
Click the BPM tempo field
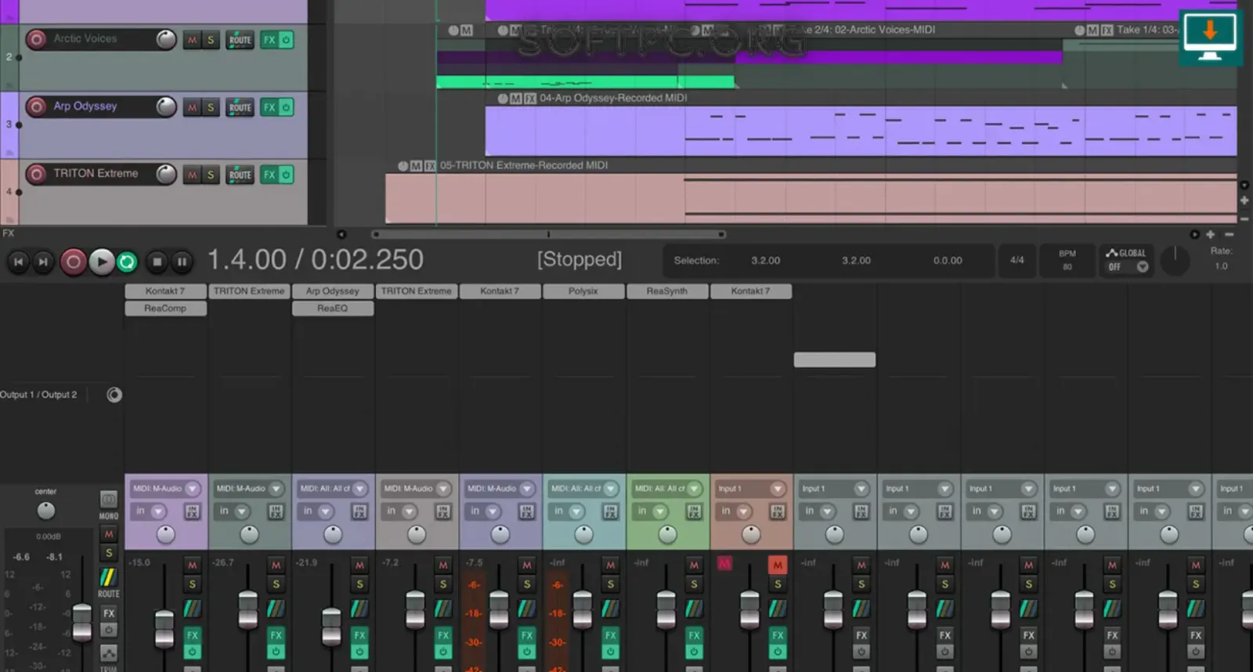(x=1067, y=260)
